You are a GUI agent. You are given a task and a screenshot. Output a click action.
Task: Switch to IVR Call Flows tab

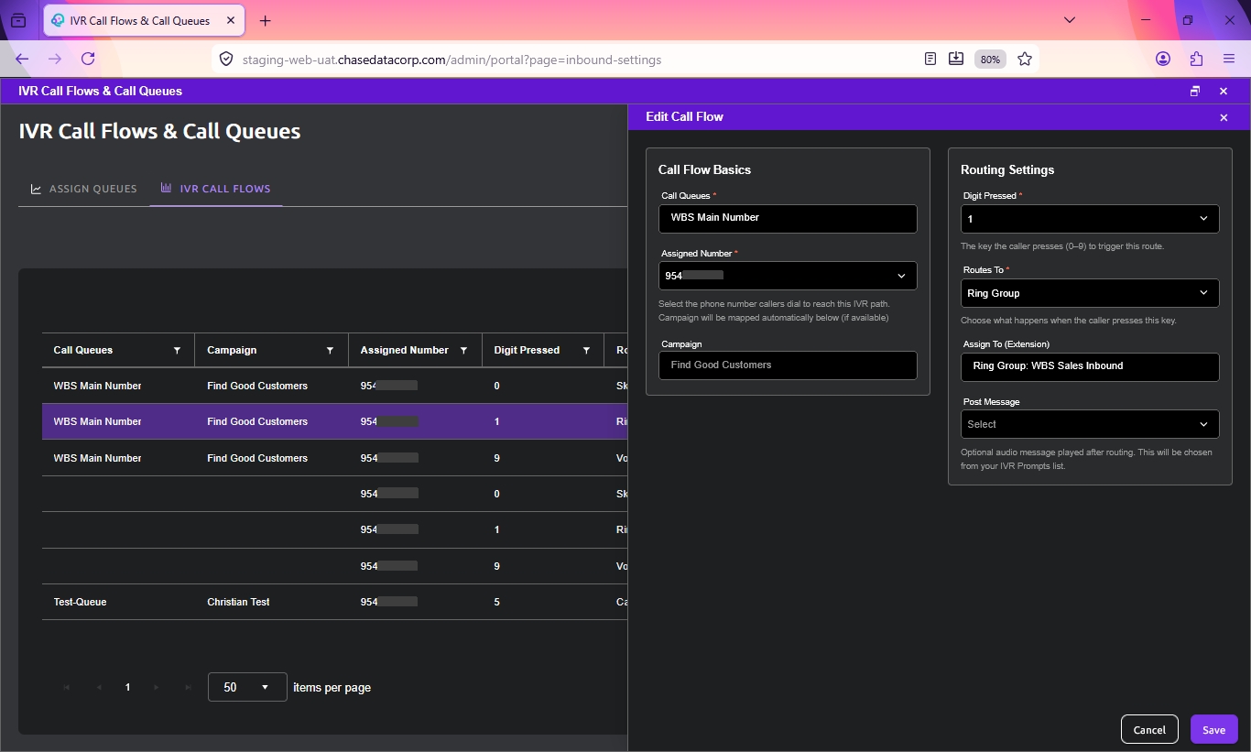[216, 189]
